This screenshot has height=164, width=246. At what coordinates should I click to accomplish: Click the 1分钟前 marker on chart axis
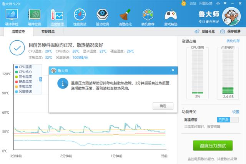[116, 156]
